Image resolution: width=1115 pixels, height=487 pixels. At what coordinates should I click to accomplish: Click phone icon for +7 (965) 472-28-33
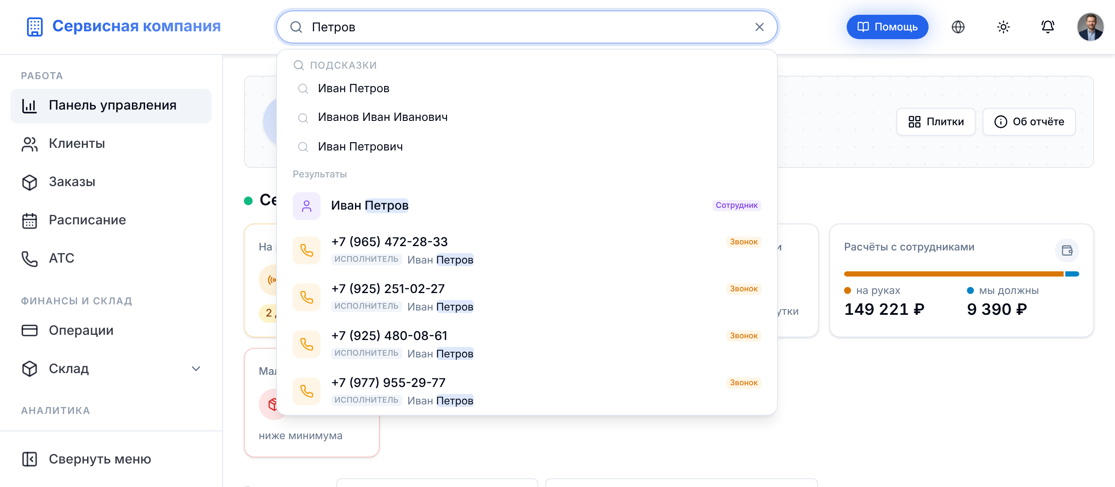point(307,250)
